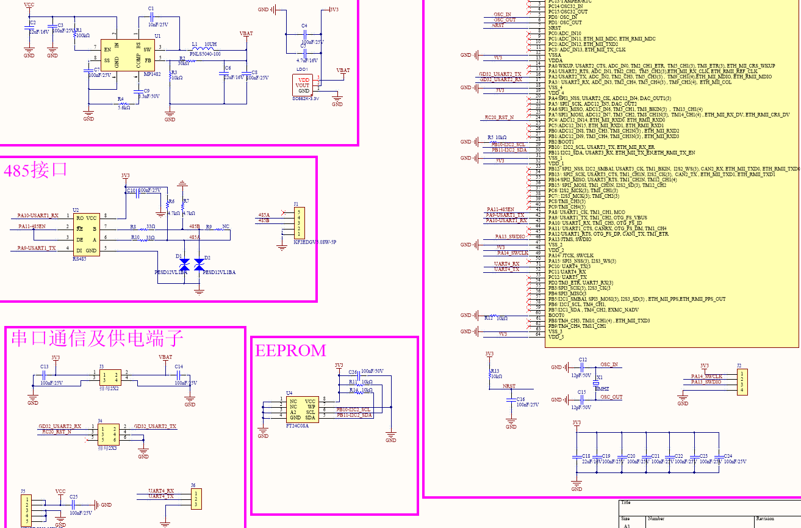This screenshot has height=528, width=801.
Task: Select the J6 UART4 three-pin connector
Action: tap(196, 498)
